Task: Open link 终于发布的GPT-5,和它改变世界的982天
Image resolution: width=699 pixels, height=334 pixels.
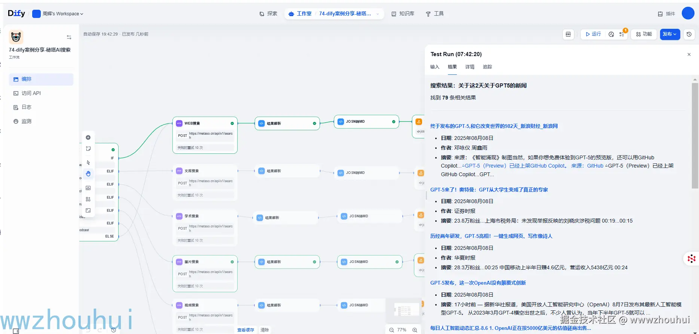Action: pos(494,126)
